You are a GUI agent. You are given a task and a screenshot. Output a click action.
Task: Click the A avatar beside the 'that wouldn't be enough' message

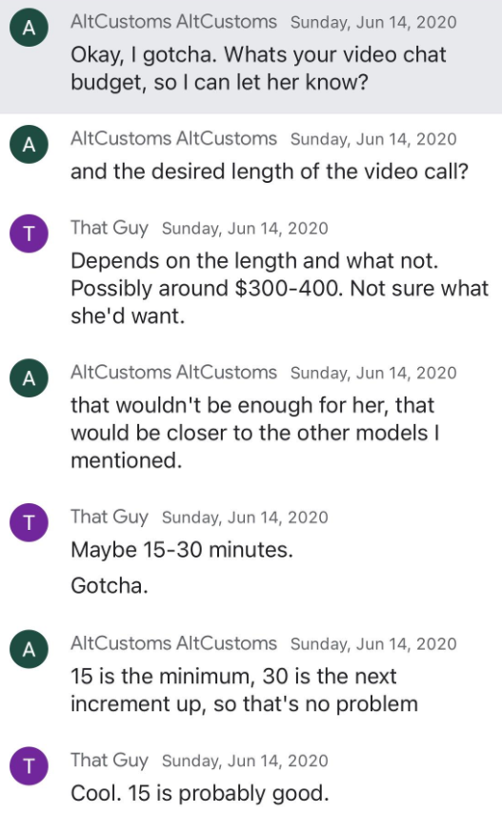[x=29, y=378]
